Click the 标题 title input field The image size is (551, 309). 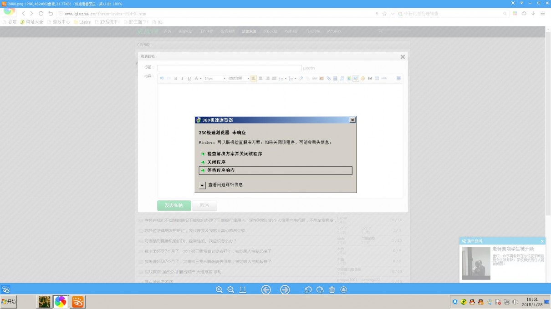click(229, 68)
